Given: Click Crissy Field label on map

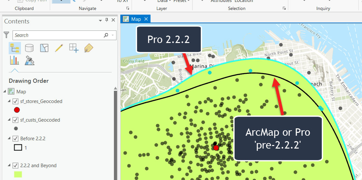Looking at the screenshot, I should point(134,61).
